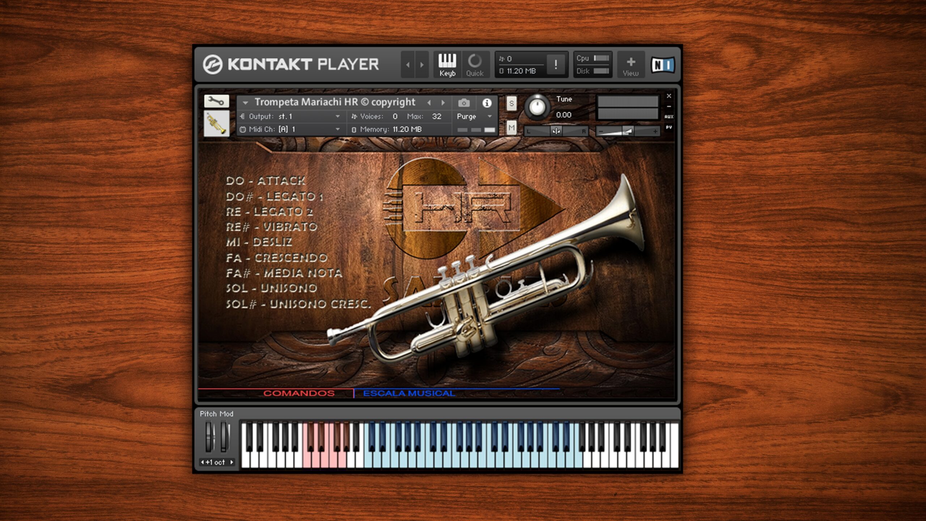The height and width of the screenshot is (521, 926).
Task: Click the Tune value 0.00
Action: point(564,115)
